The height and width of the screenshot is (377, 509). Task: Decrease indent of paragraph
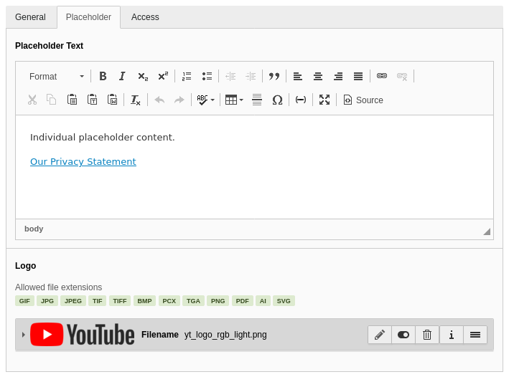[230, 76]
